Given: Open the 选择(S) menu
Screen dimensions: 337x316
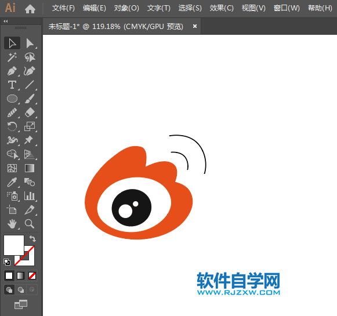Looking at the screenshot, I should [190, 8].
